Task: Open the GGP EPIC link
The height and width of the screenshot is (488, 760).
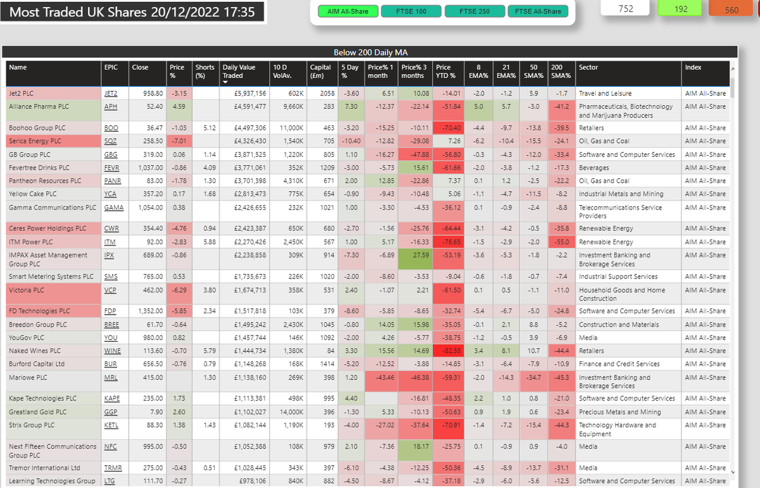Action: coord(110,412)
